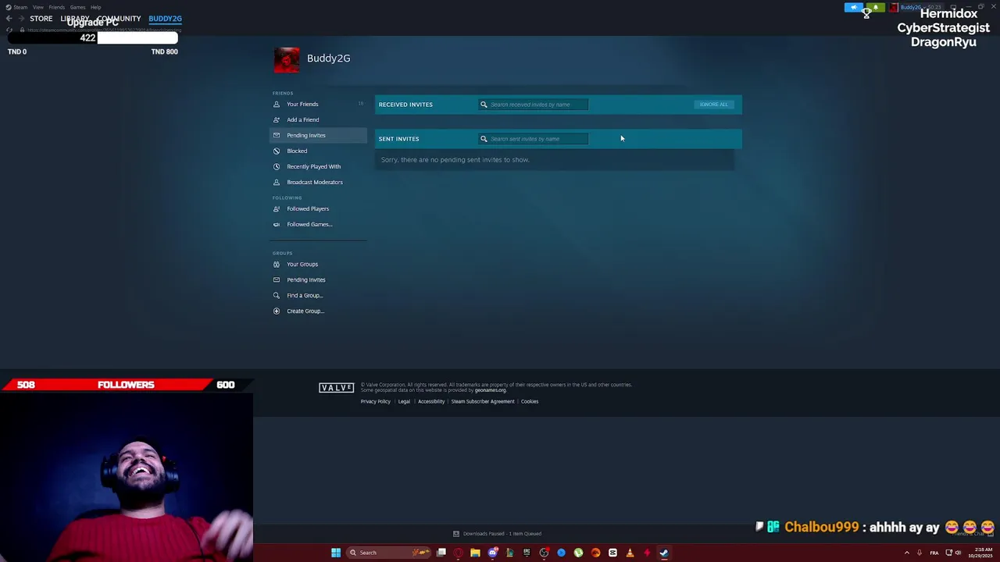Show hidden system tray icons
1000x562 pixels.
[x=907, y=553]
